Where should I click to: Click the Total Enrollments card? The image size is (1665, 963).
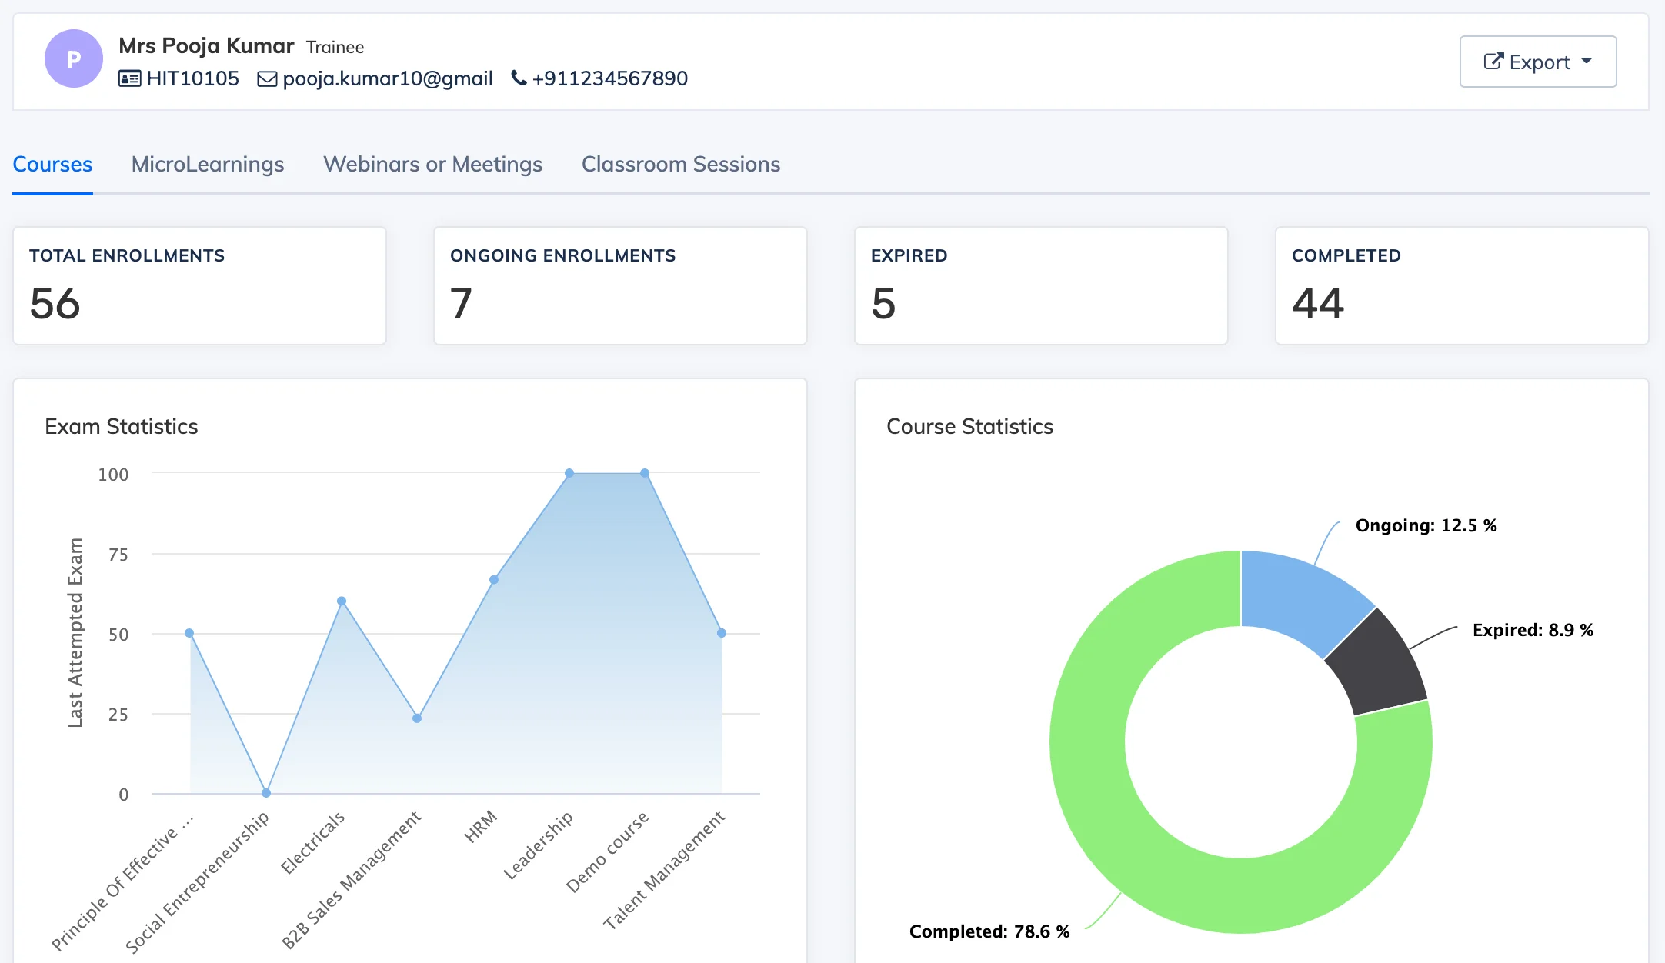pos(199,285)
